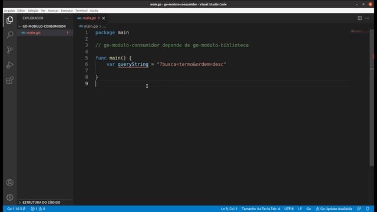Split the editor to the right

(360, 18)
